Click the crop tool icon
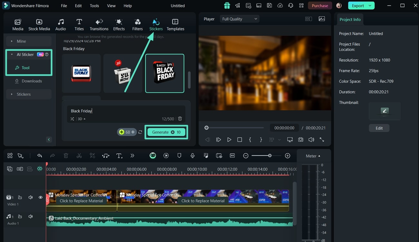Viewport: 419px width, 242px height. click(93, 156)
